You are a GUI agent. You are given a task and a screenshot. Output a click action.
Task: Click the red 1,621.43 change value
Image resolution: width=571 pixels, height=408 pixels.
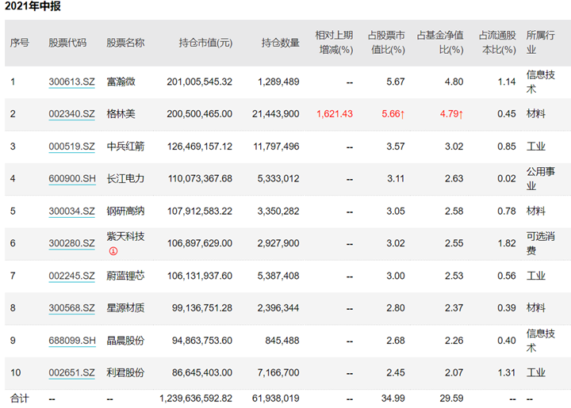(x=335, y=114)
